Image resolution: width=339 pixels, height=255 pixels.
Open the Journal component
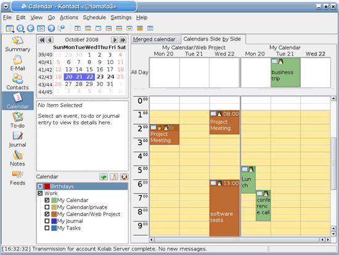click(17, 140)
